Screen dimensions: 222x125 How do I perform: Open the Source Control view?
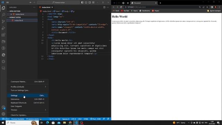3,21
